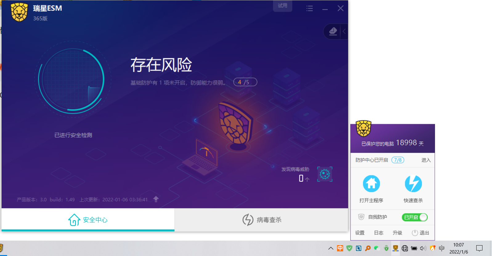Expand hidden system tray icons chevron
This screenshot has height=256, width=492.
(x=331, y=248)
